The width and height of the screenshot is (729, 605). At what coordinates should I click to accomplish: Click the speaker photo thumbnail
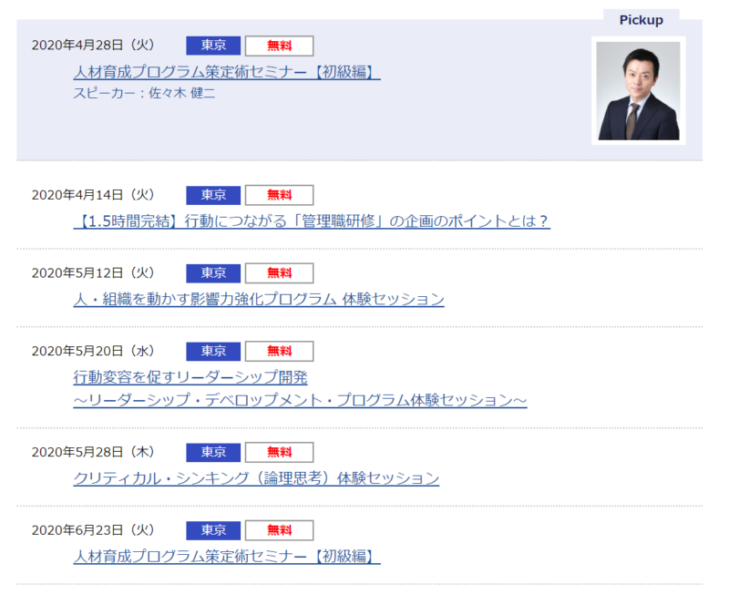(x=638, y=91)
